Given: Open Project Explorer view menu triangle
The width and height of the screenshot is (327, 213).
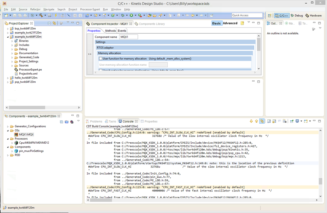Looking at the screenshot, I should pos(68,22).
